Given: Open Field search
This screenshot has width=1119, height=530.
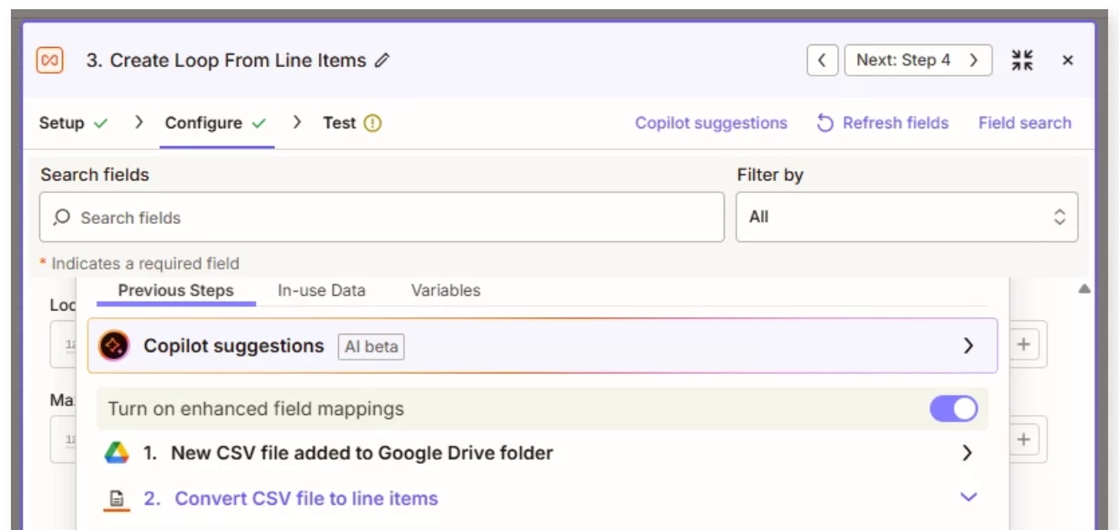Looking at the screenshot, I should (1025, 123).
